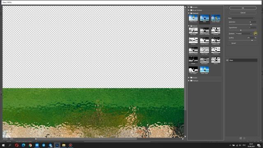Pick the Conté Crayon filter

coord(205,40)
